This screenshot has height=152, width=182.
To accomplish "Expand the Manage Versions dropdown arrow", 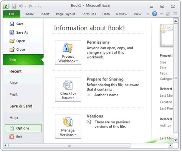I will point(75,135).
